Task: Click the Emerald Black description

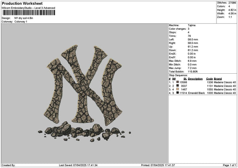Action: (196, 93)
